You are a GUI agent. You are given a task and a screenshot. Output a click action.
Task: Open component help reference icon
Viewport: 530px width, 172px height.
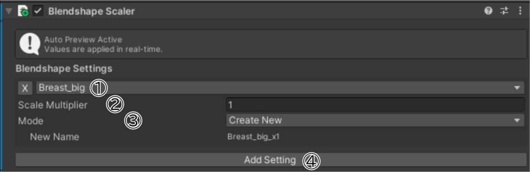[488, 11]
